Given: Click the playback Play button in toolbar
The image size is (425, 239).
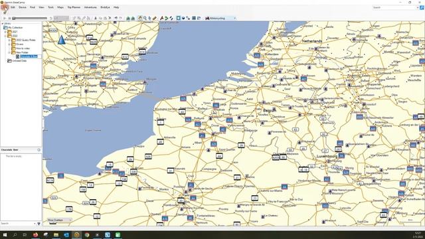Looking at the screenshot, I should pos(5,18).
